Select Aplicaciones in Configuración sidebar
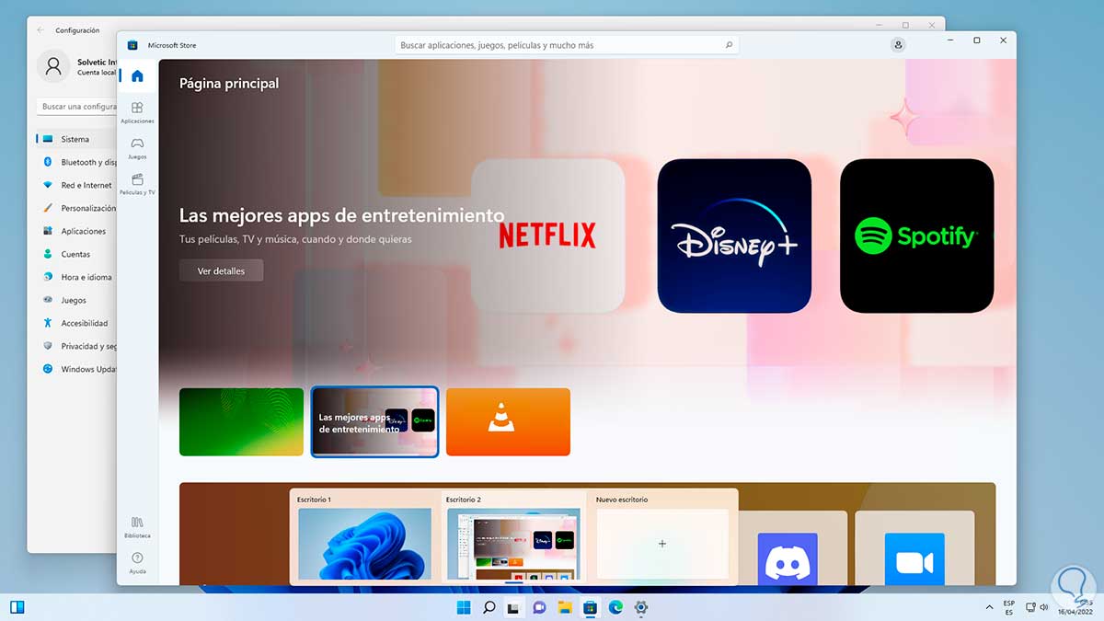1104x621 pixels. click(76, 232)
